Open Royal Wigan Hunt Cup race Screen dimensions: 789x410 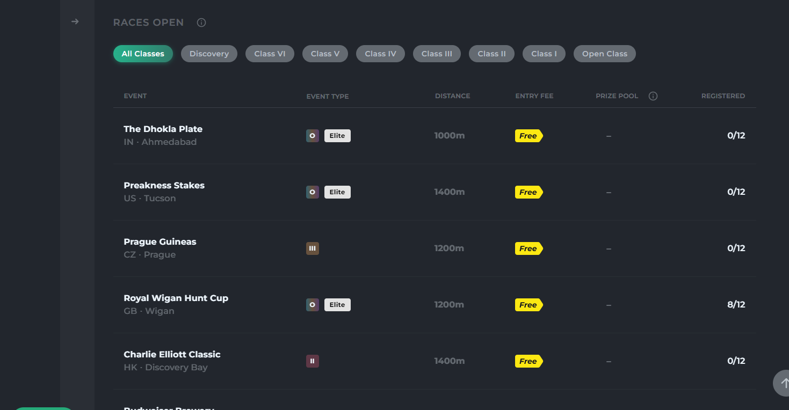[435, 305]
